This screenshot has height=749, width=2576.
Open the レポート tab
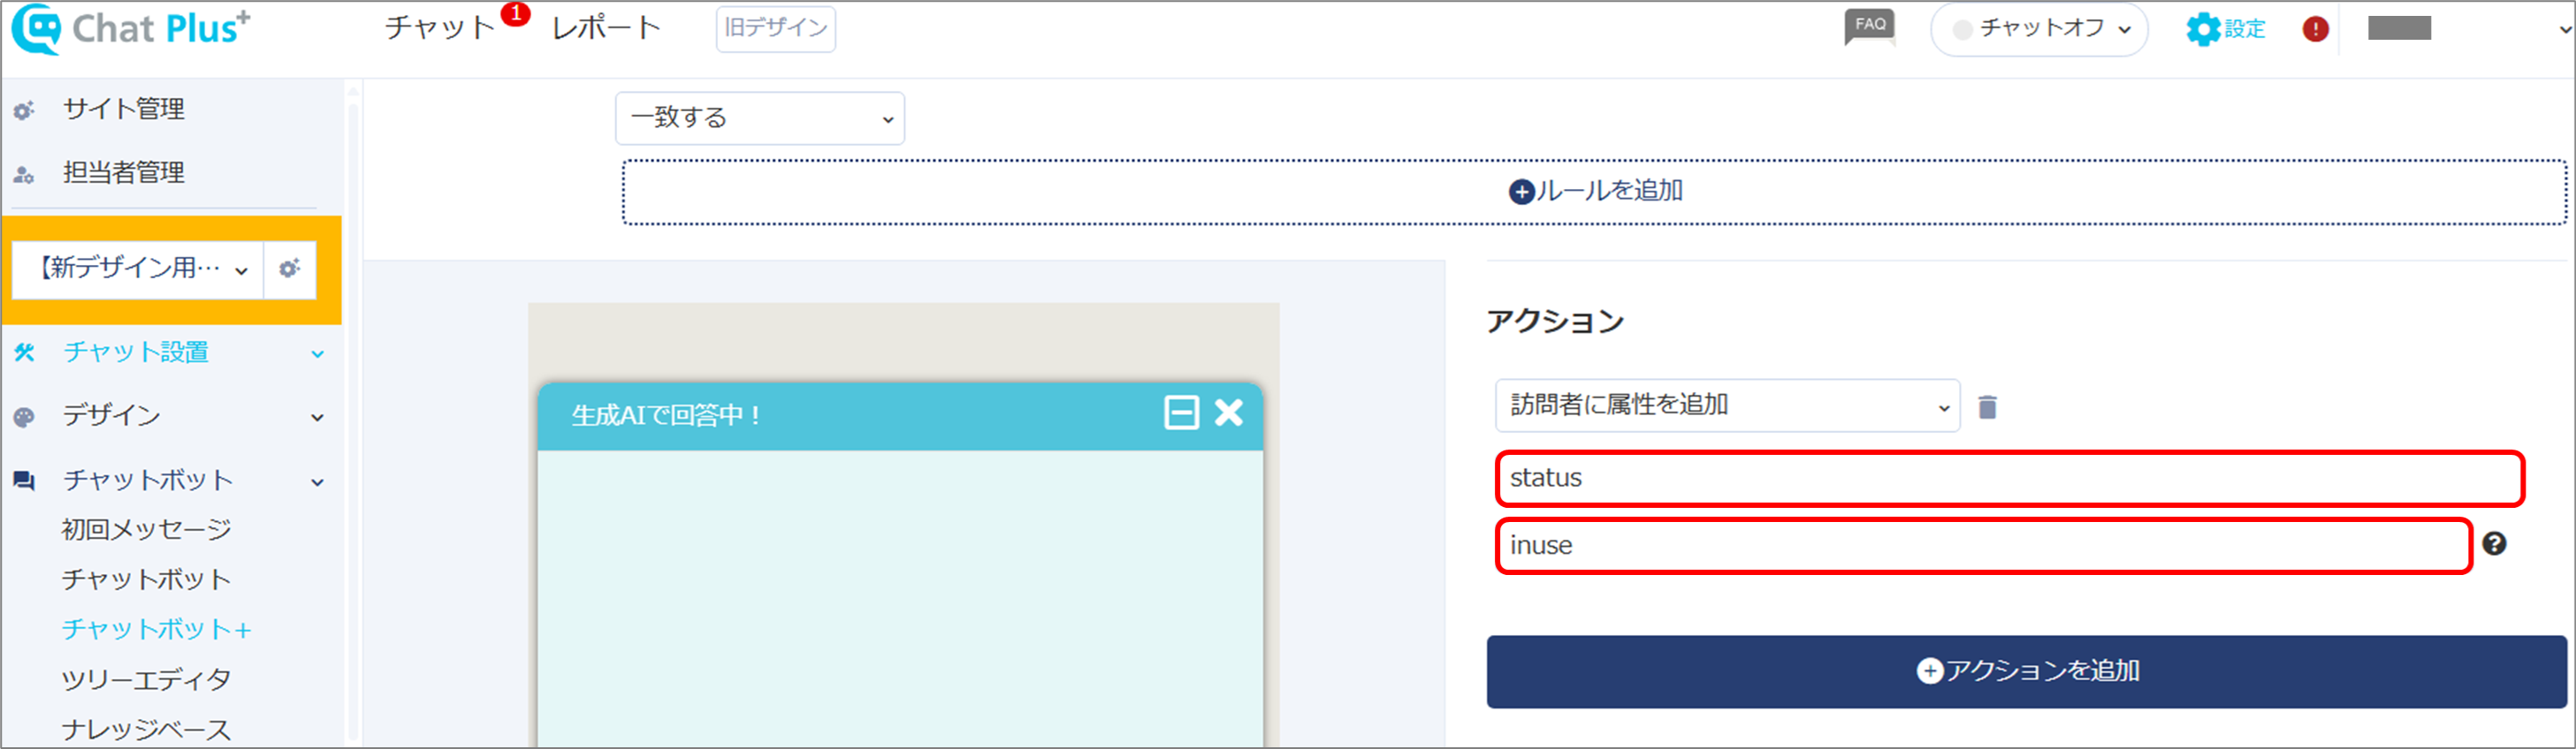pyautogui.click(x=606, y=28)
